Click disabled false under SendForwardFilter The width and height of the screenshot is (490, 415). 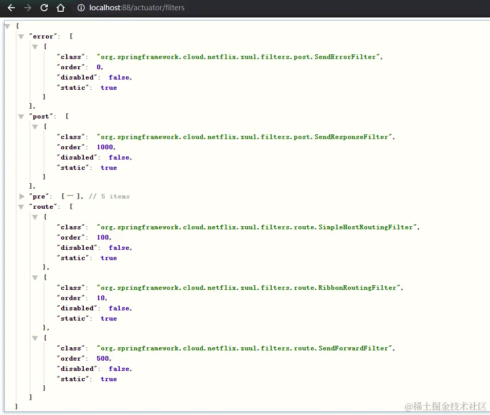tap(119, 369)
